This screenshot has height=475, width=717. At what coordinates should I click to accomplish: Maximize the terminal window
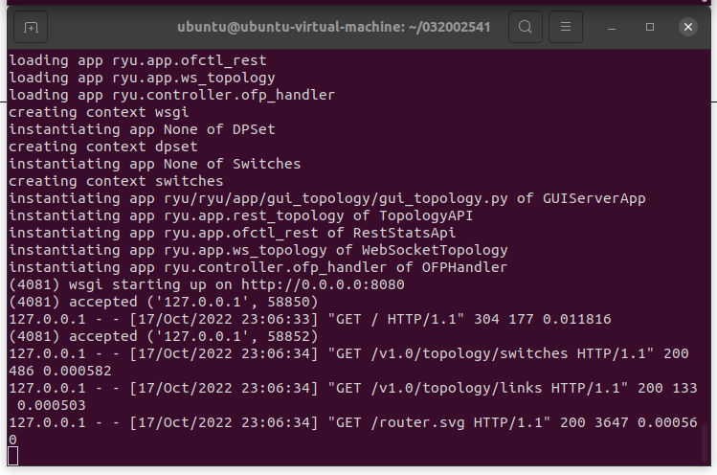coord(650,27)
